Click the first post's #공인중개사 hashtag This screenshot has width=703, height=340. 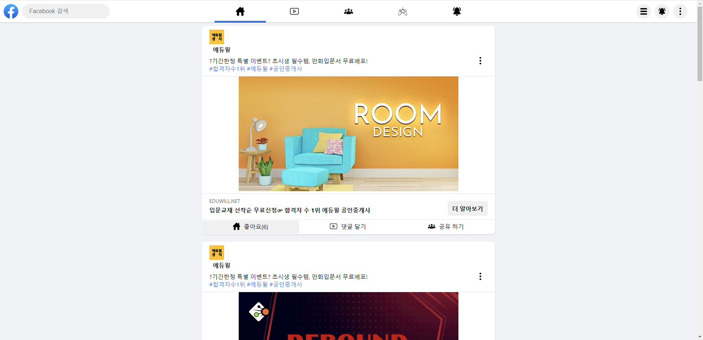[x=286, y=69]
